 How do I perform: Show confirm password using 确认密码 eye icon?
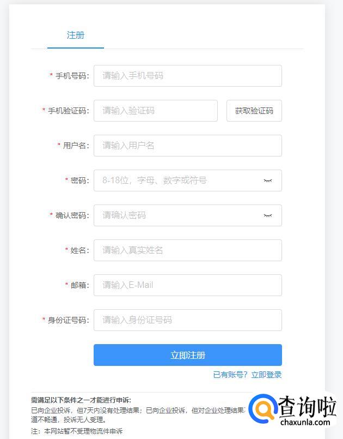pyautogui.click(x=267, y=215)
